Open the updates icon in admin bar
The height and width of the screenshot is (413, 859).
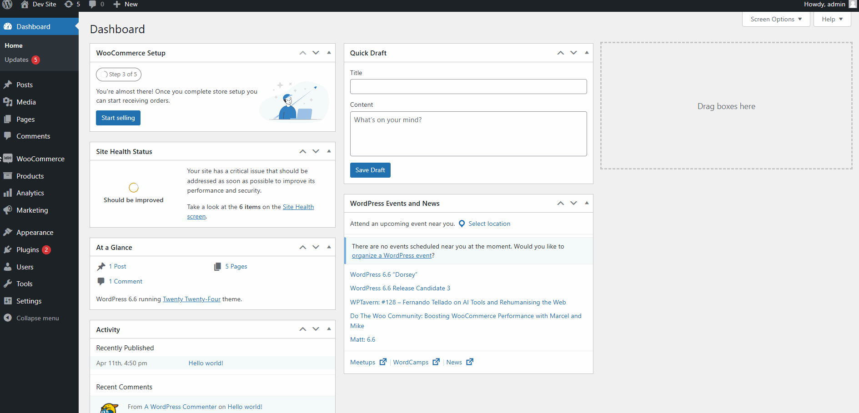[69, 5]
